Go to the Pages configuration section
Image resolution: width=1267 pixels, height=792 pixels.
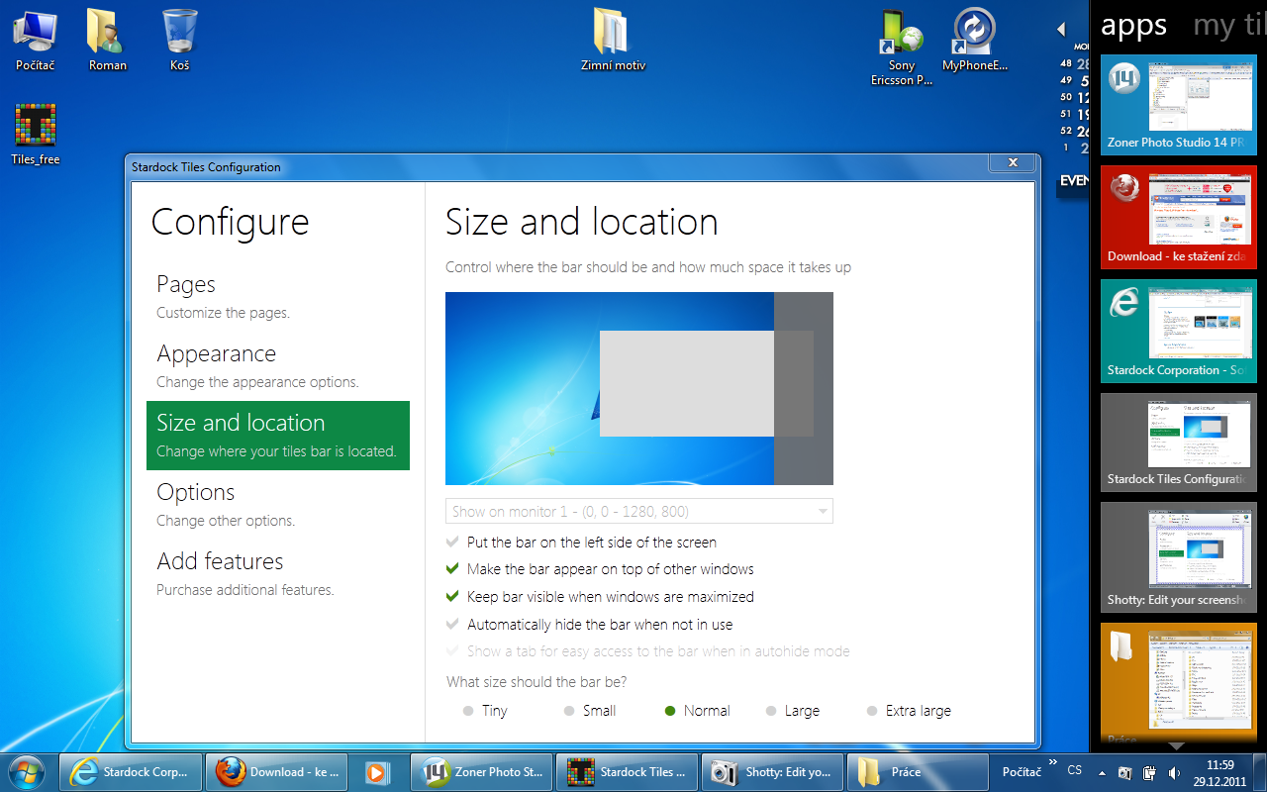278,297
